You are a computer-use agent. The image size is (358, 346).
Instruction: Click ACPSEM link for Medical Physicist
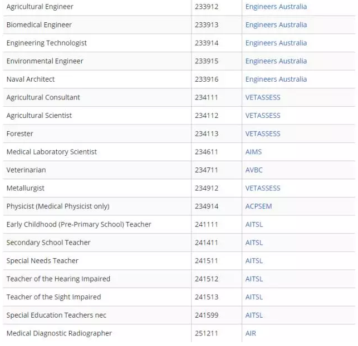click(258, 206)
